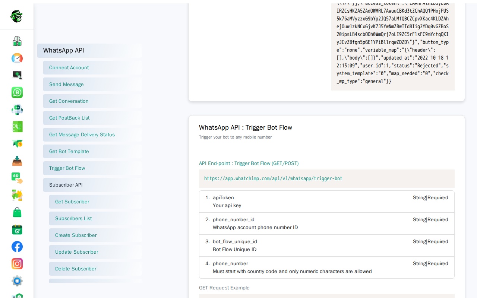Select the apiToken parameter row
The height and width of the screenshot is (298, 477).
tap(327, 202)
